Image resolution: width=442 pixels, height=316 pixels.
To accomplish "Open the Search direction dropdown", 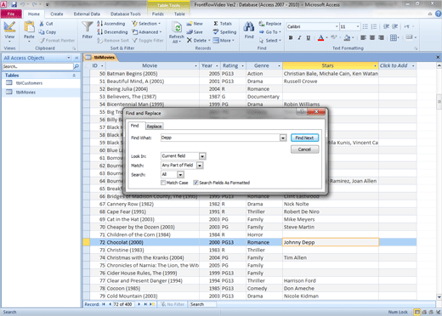I will (180, 174).
